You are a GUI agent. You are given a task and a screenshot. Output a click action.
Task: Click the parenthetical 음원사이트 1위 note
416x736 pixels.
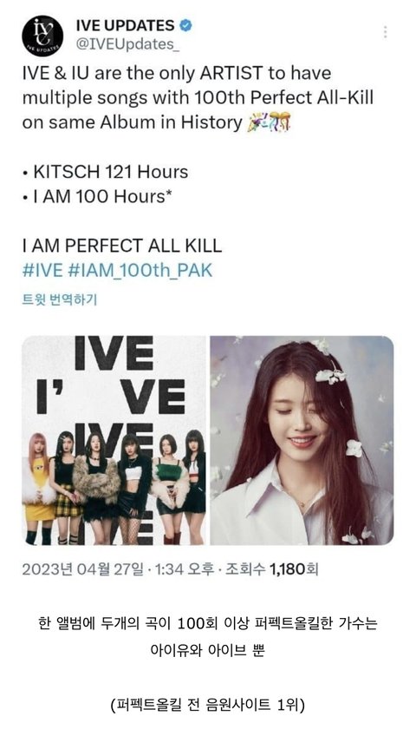click(208, 704)
